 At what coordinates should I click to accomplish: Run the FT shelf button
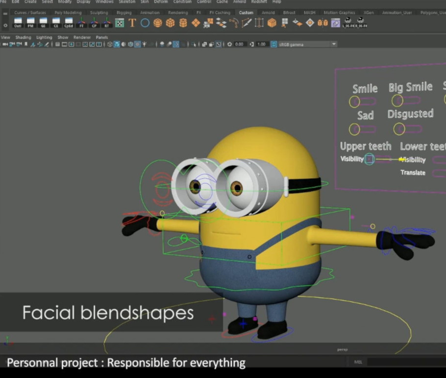point(81,23)
